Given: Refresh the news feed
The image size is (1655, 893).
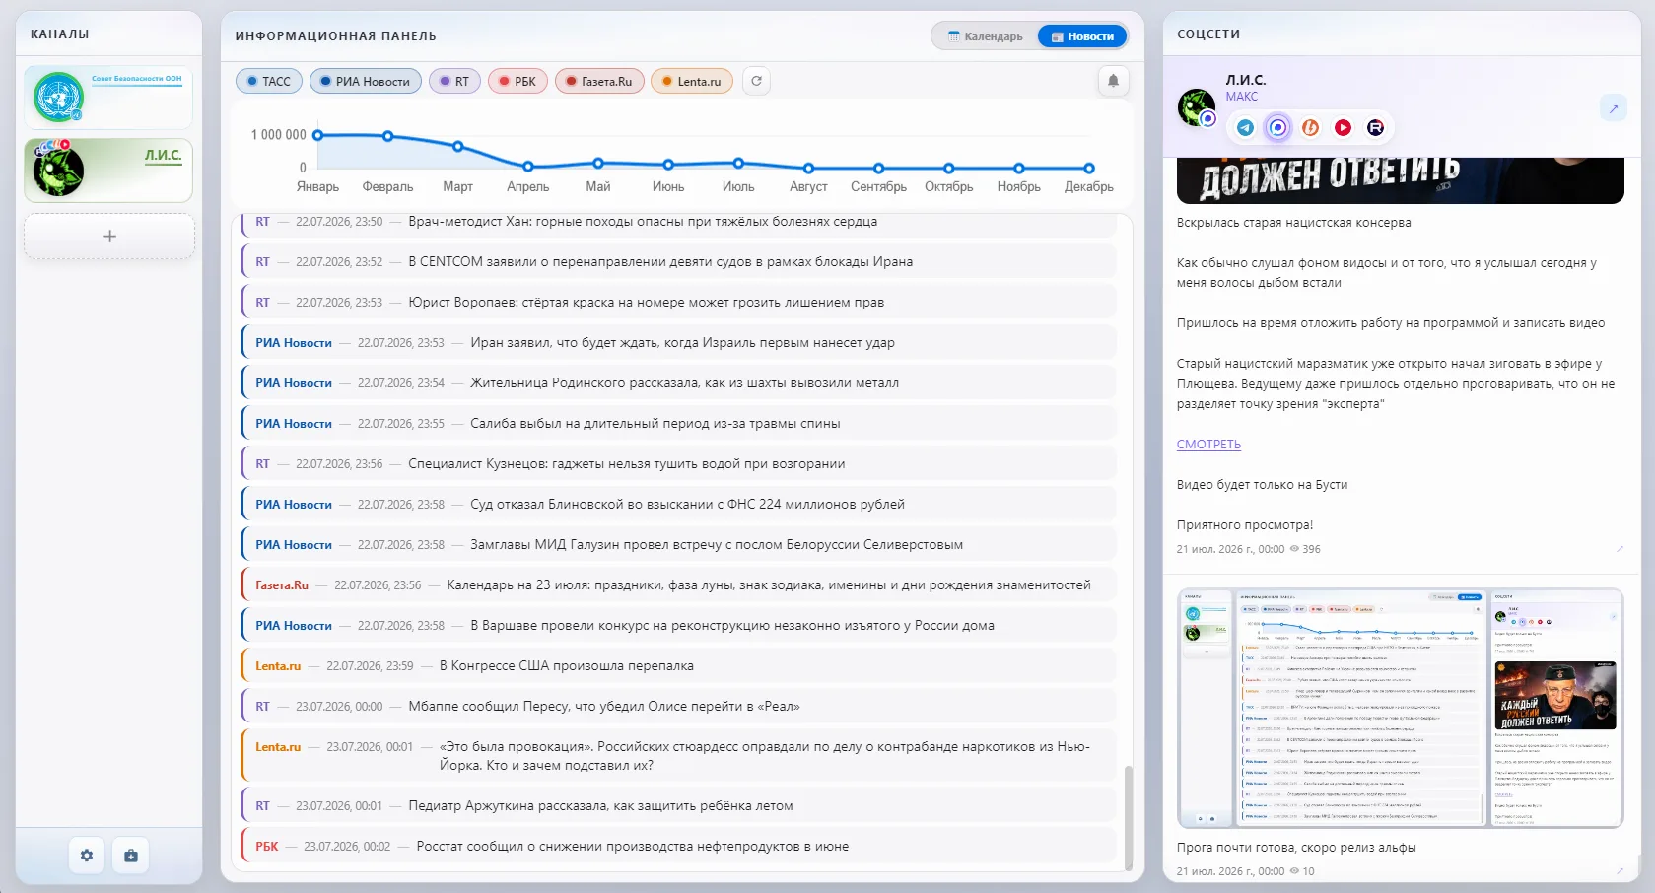Looking at the screenshot, I should (756, 81).
